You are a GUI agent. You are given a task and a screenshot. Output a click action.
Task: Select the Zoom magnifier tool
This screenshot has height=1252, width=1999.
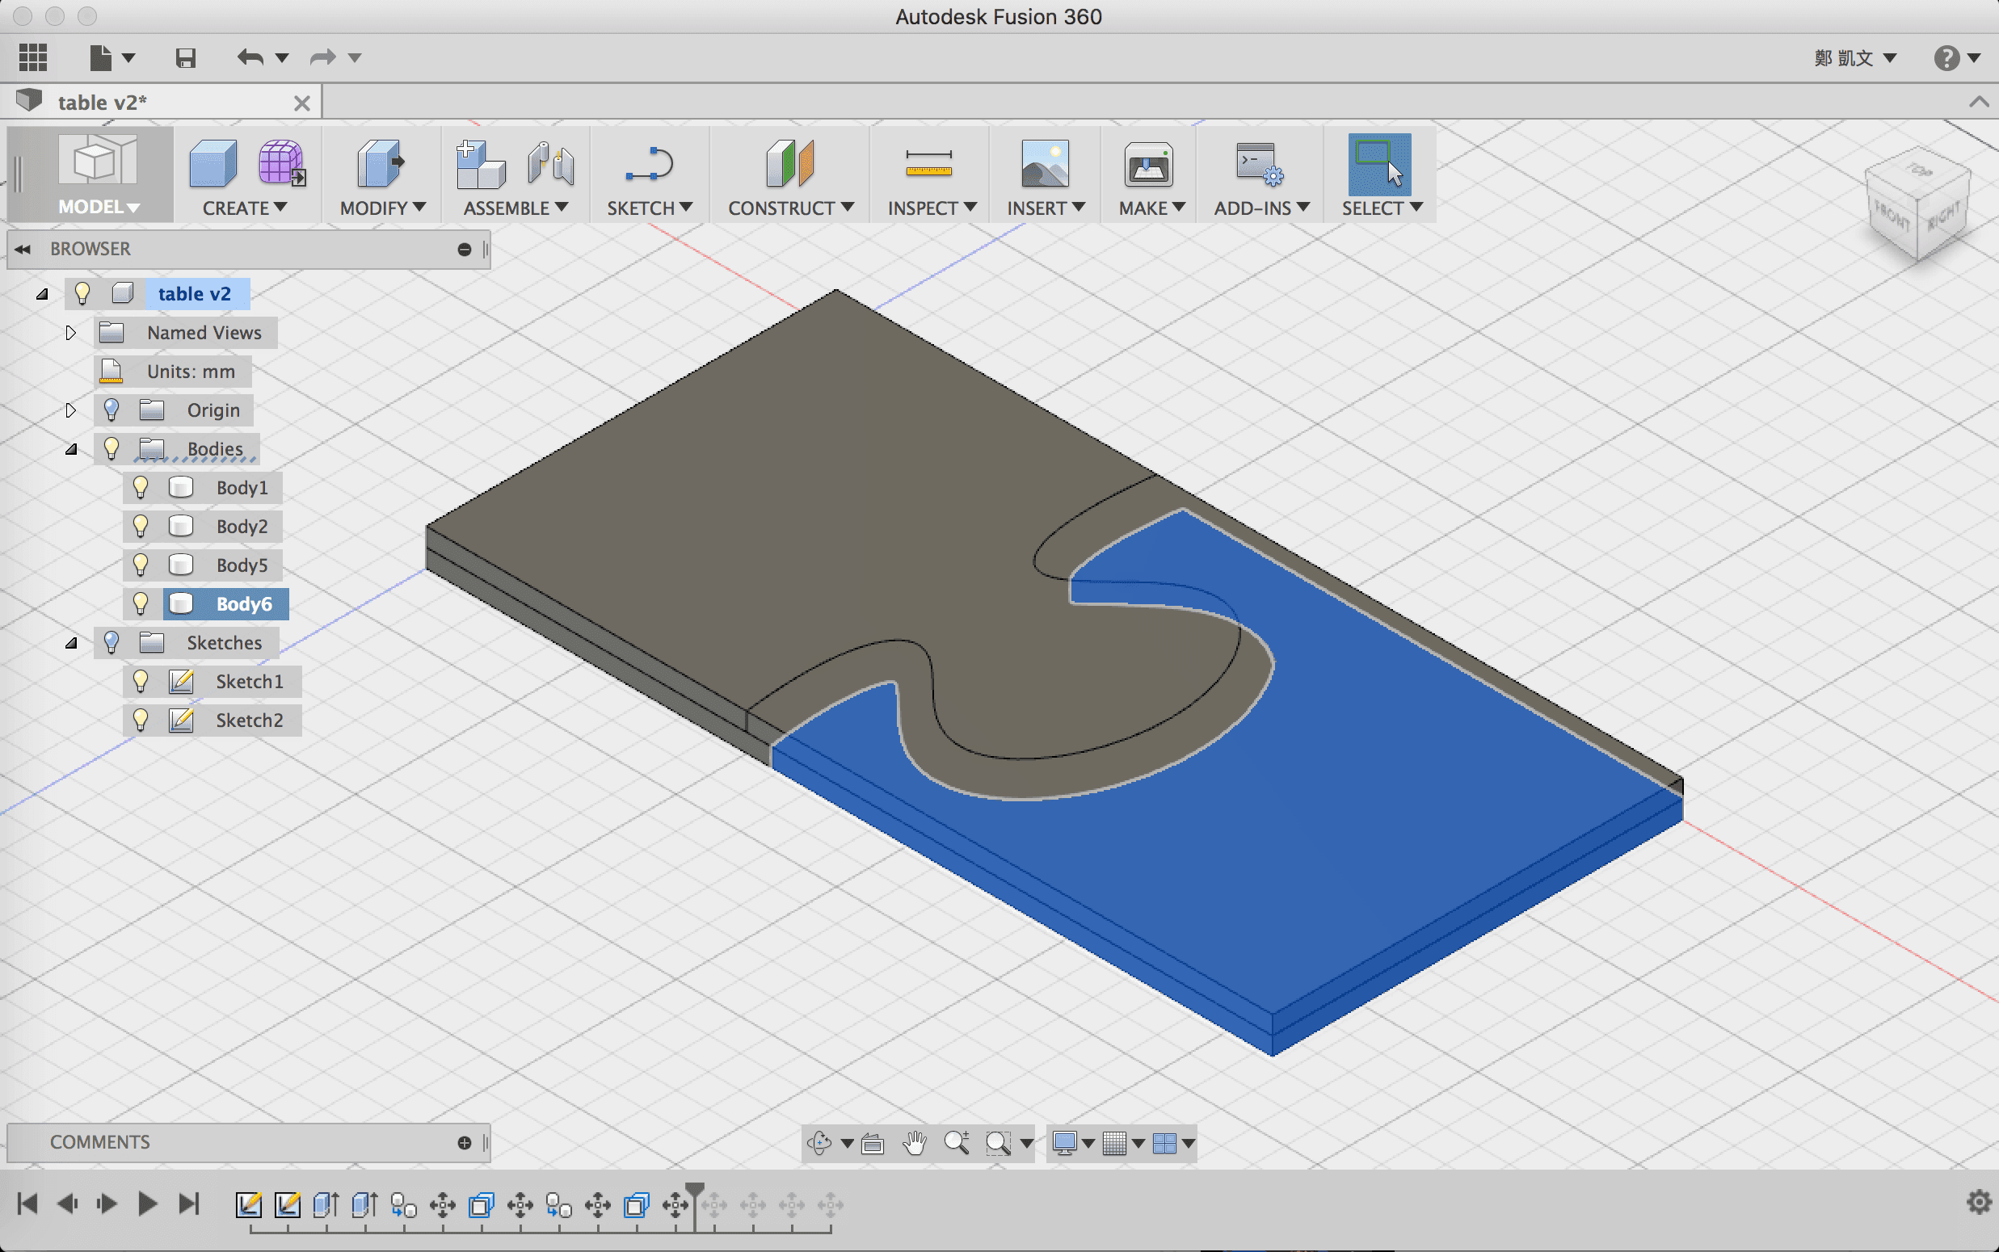(957, 1144)
